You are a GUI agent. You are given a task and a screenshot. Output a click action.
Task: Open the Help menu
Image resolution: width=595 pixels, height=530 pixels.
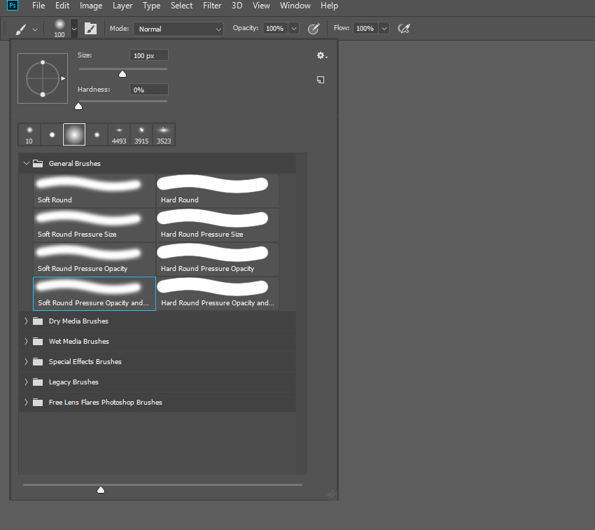329,6
